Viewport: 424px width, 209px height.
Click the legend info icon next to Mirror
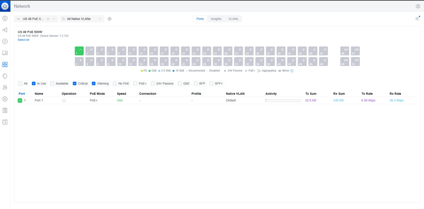point(292,71)
